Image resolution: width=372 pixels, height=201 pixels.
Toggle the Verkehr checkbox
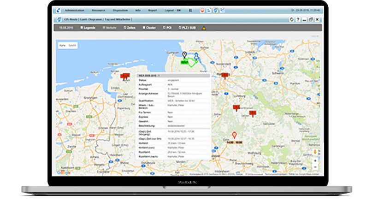pyautogui.click(x=104, y=28)
